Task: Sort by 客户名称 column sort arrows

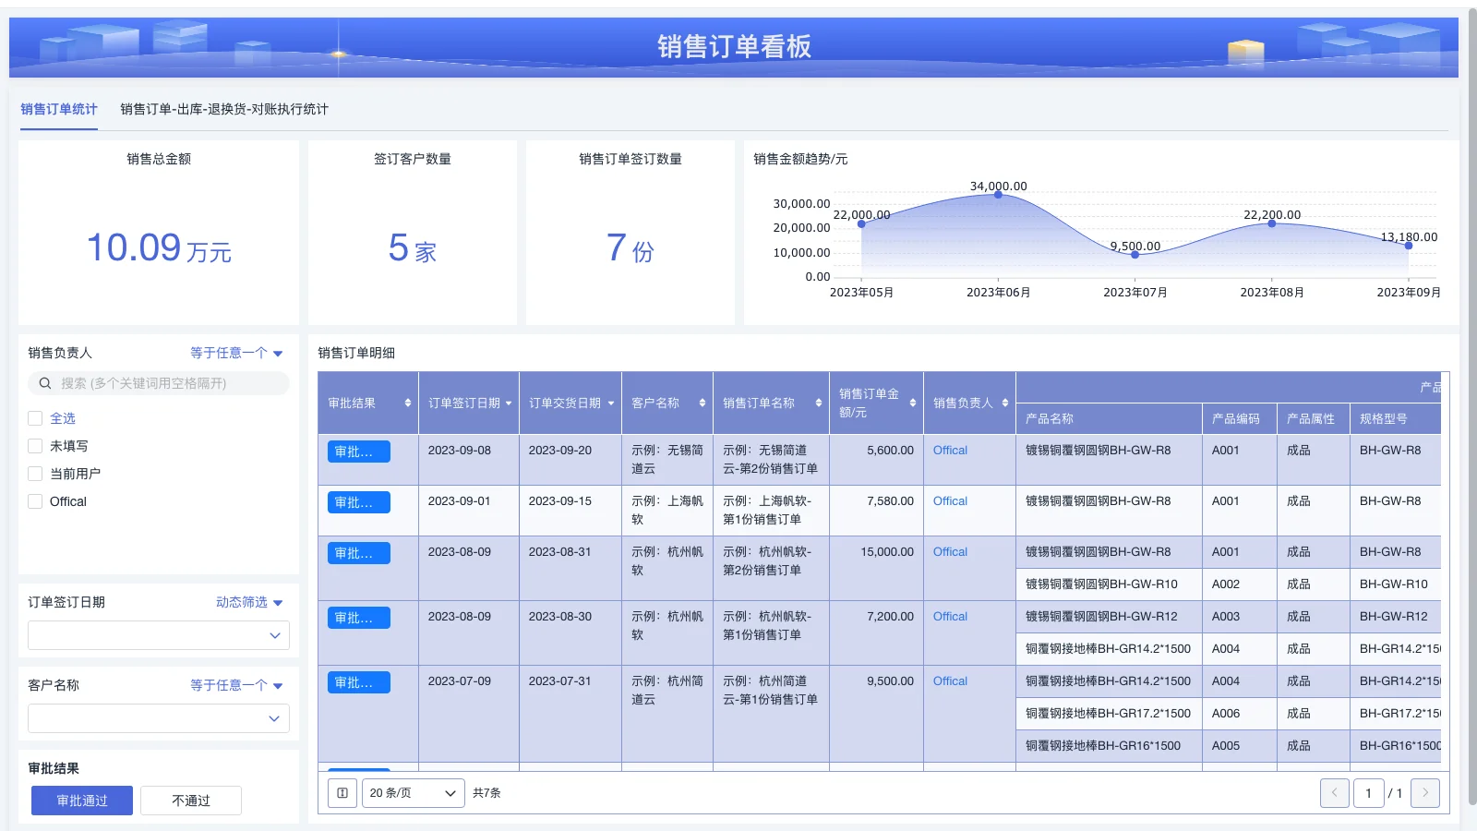Action: 702,403
